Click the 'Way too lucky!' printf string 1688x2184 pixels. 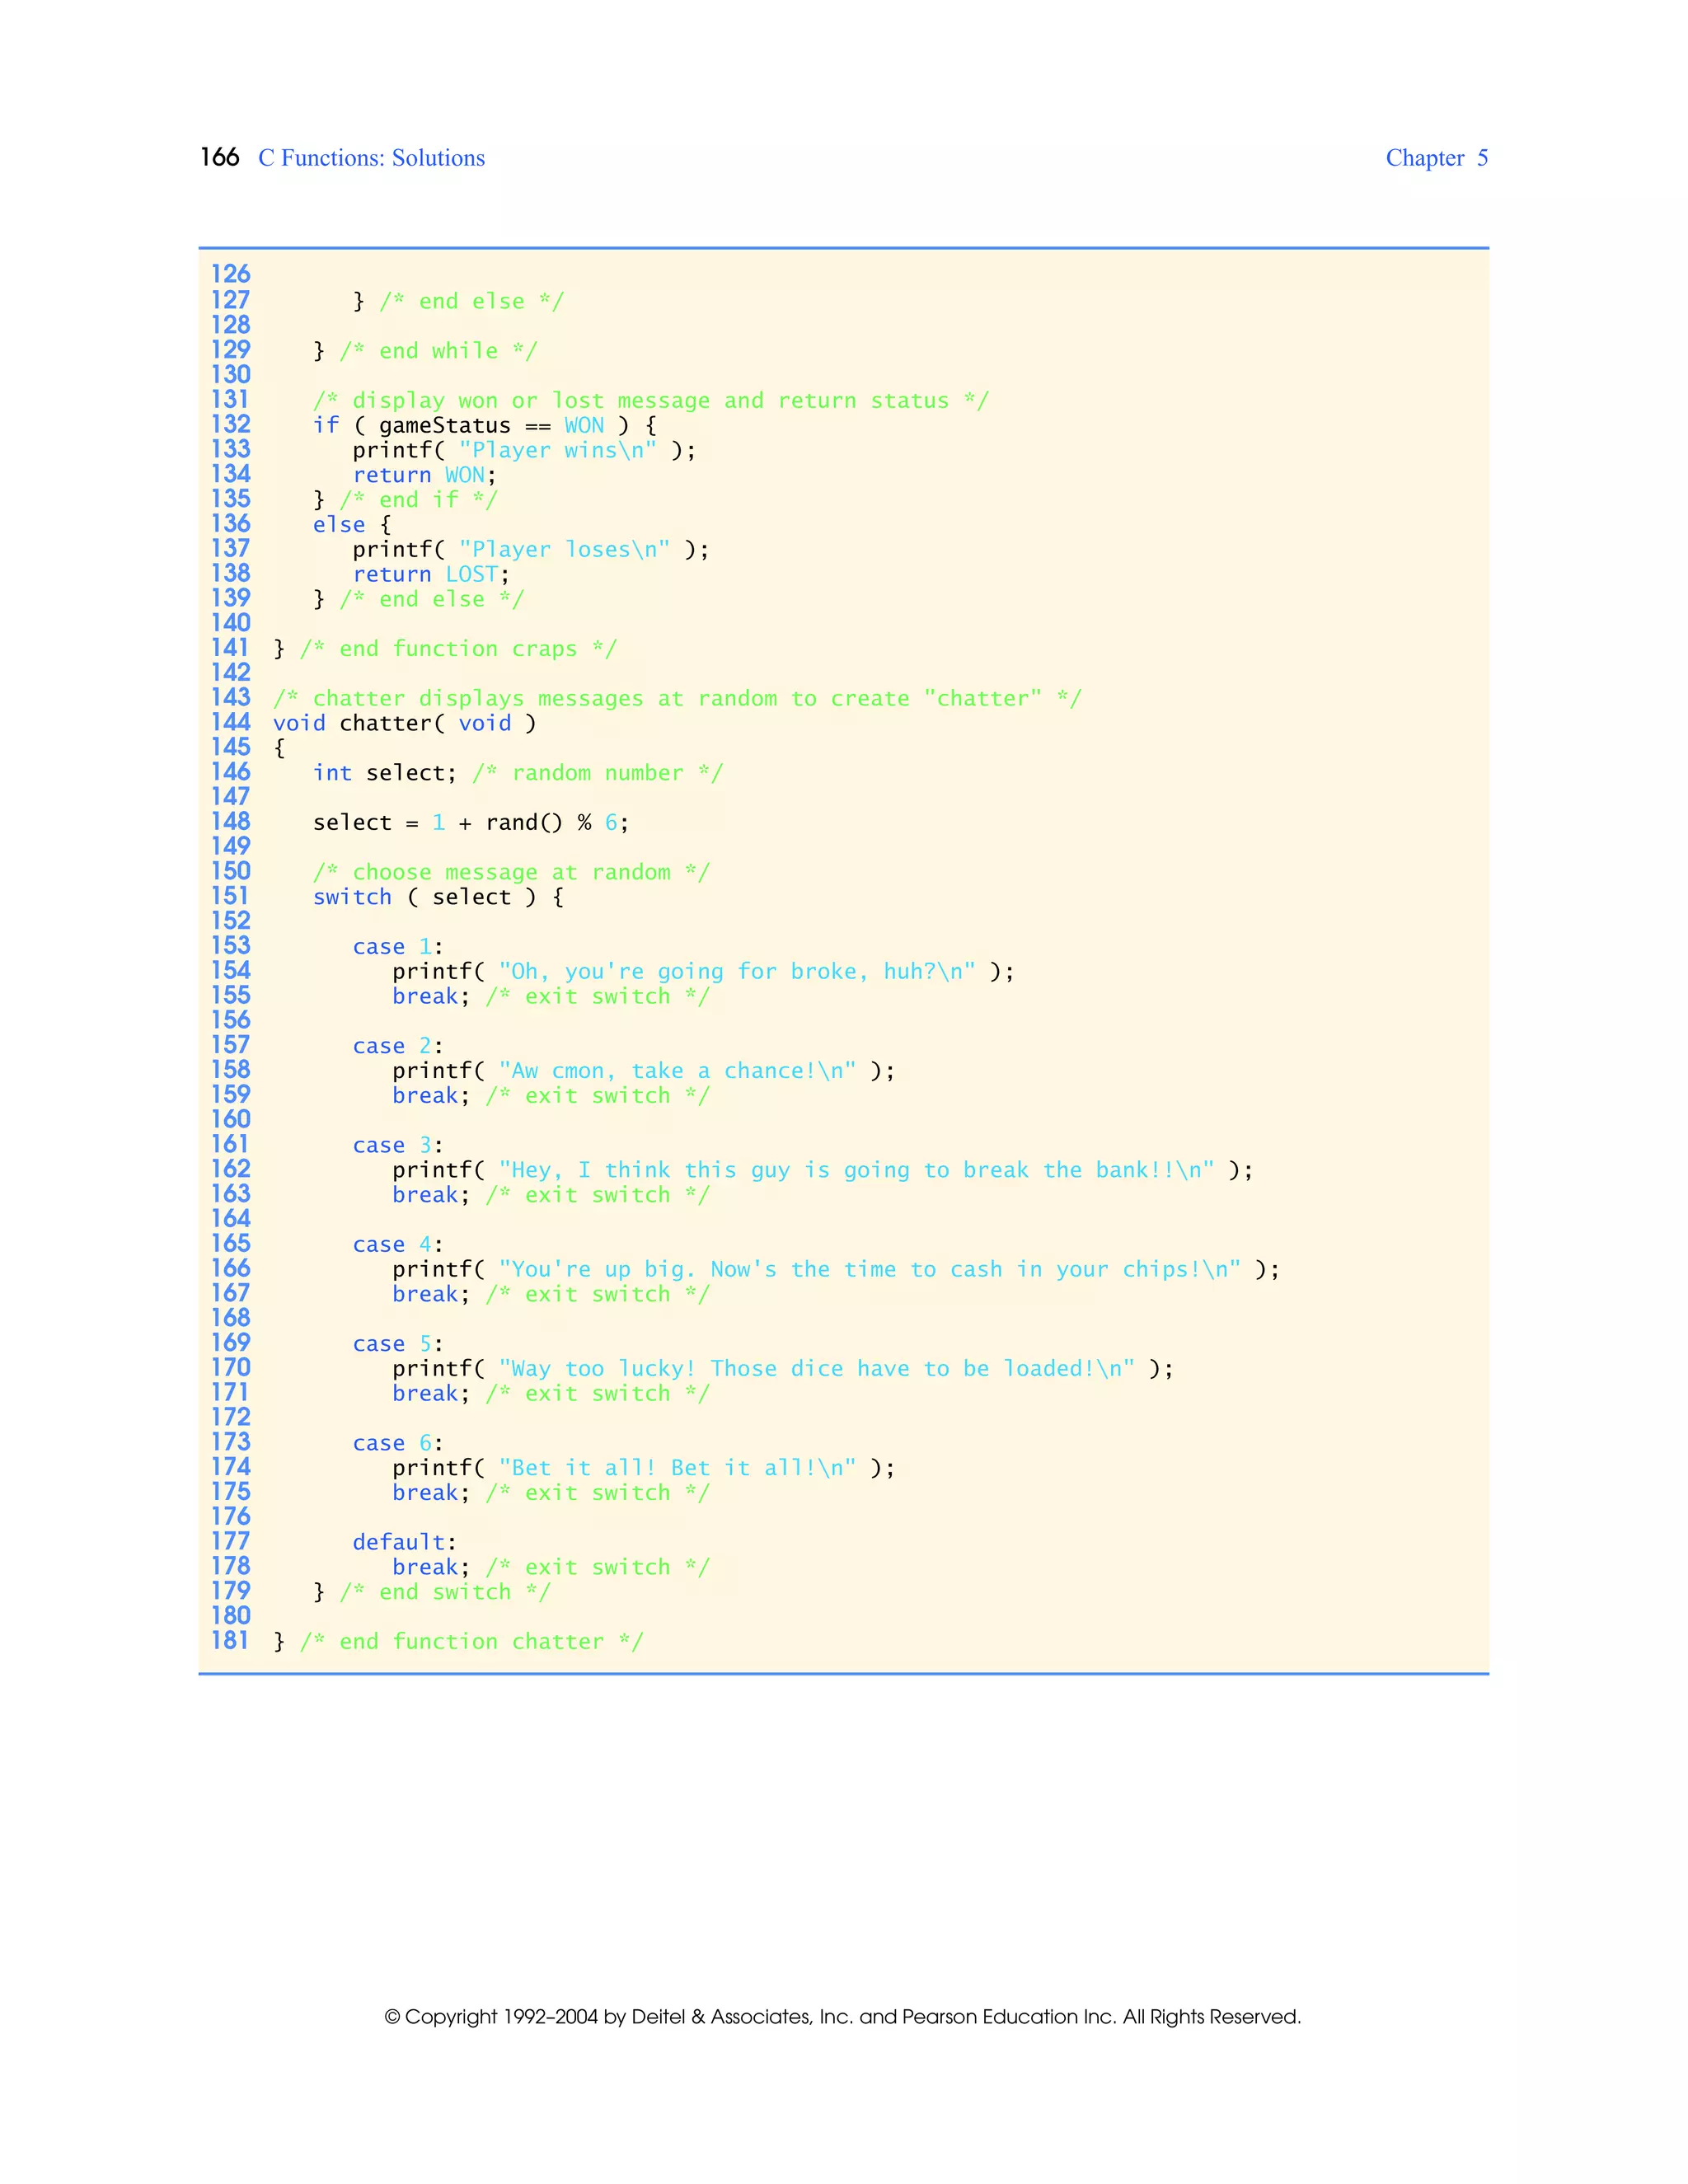(x=816, y=1368)
